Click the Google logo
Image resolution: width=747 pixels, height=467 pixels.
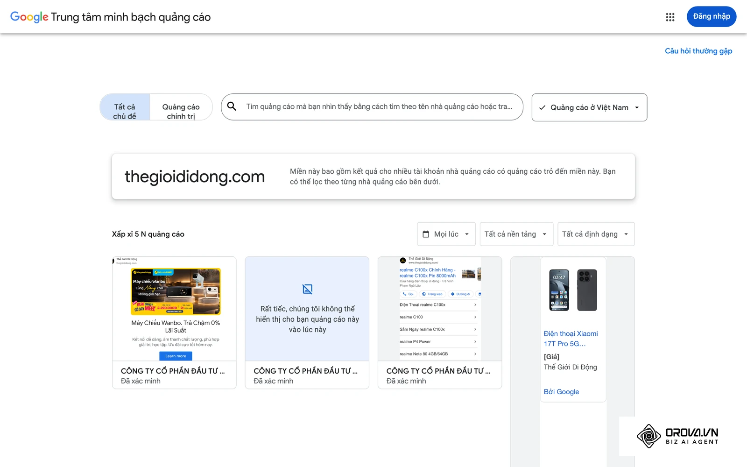point(29,17)
